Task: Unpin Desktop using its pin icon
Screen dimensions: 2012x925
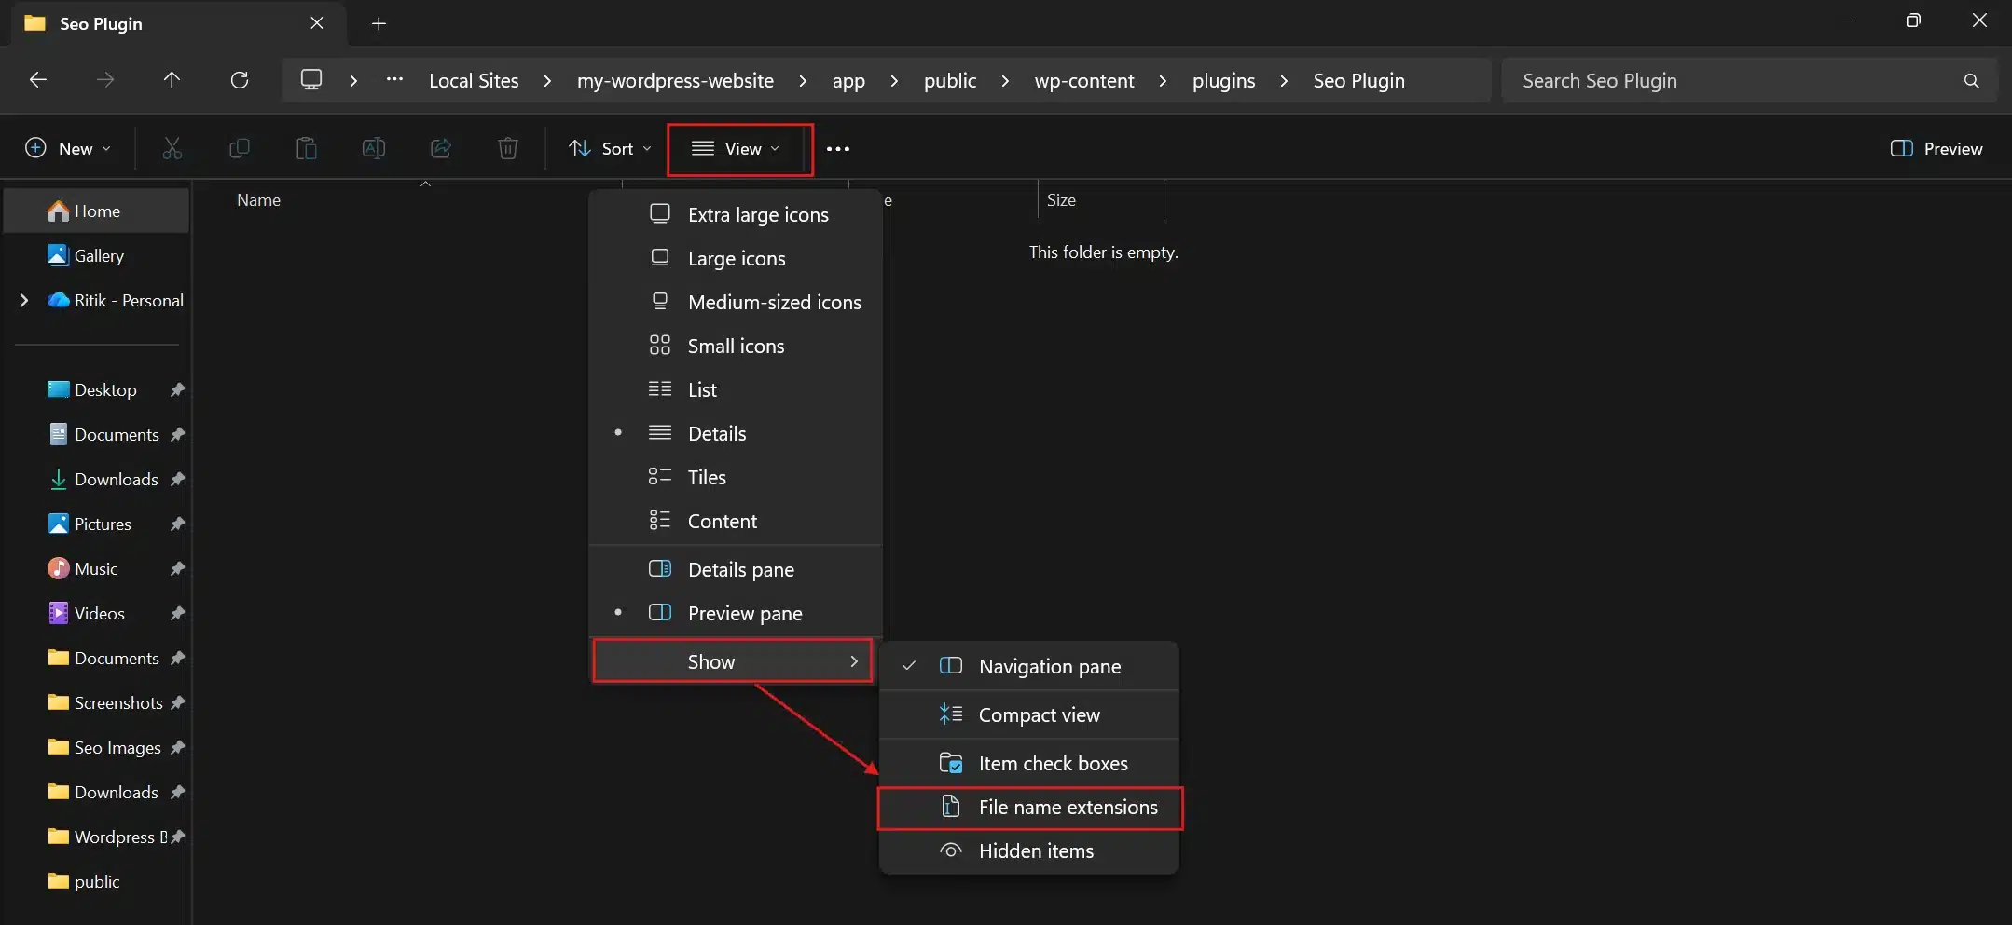Action: point(177,390)
